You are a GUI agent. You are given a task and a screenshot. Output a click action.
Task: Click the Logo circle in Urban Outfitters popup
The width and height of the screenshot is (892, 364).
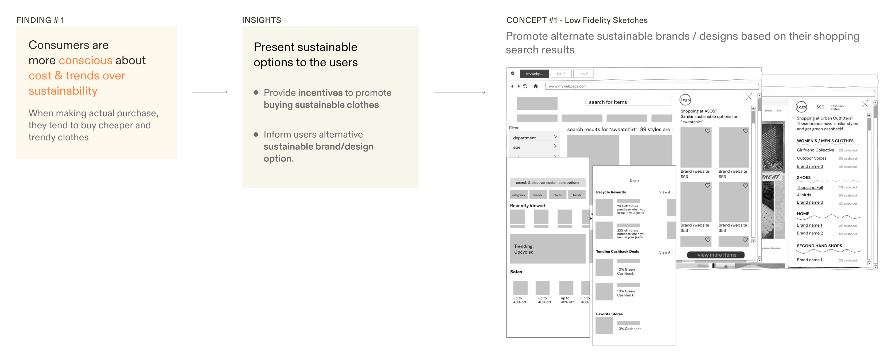tap(801, 107)
